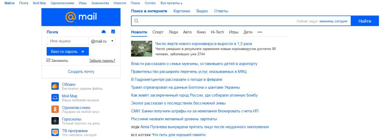This screenshot has height=140, width=385.
Task: Click the orange @ mail logo
Action: tap(81, 17)
